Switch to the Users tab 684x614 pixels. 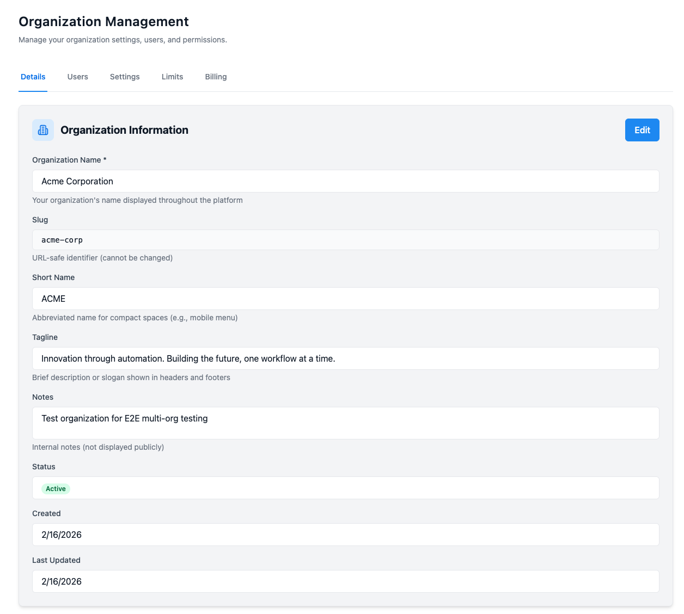pyautogui.click(x=78, y=77)
